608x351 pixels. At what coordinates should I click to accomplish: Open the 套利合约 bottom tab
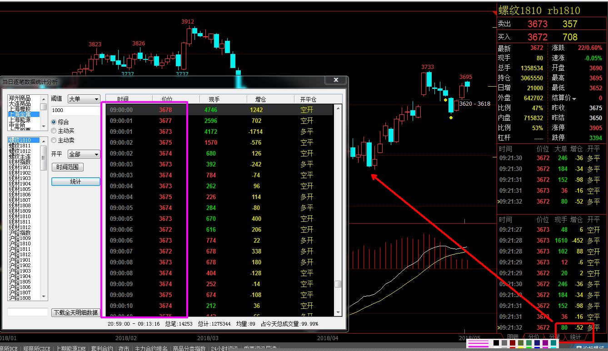[102, 348]
